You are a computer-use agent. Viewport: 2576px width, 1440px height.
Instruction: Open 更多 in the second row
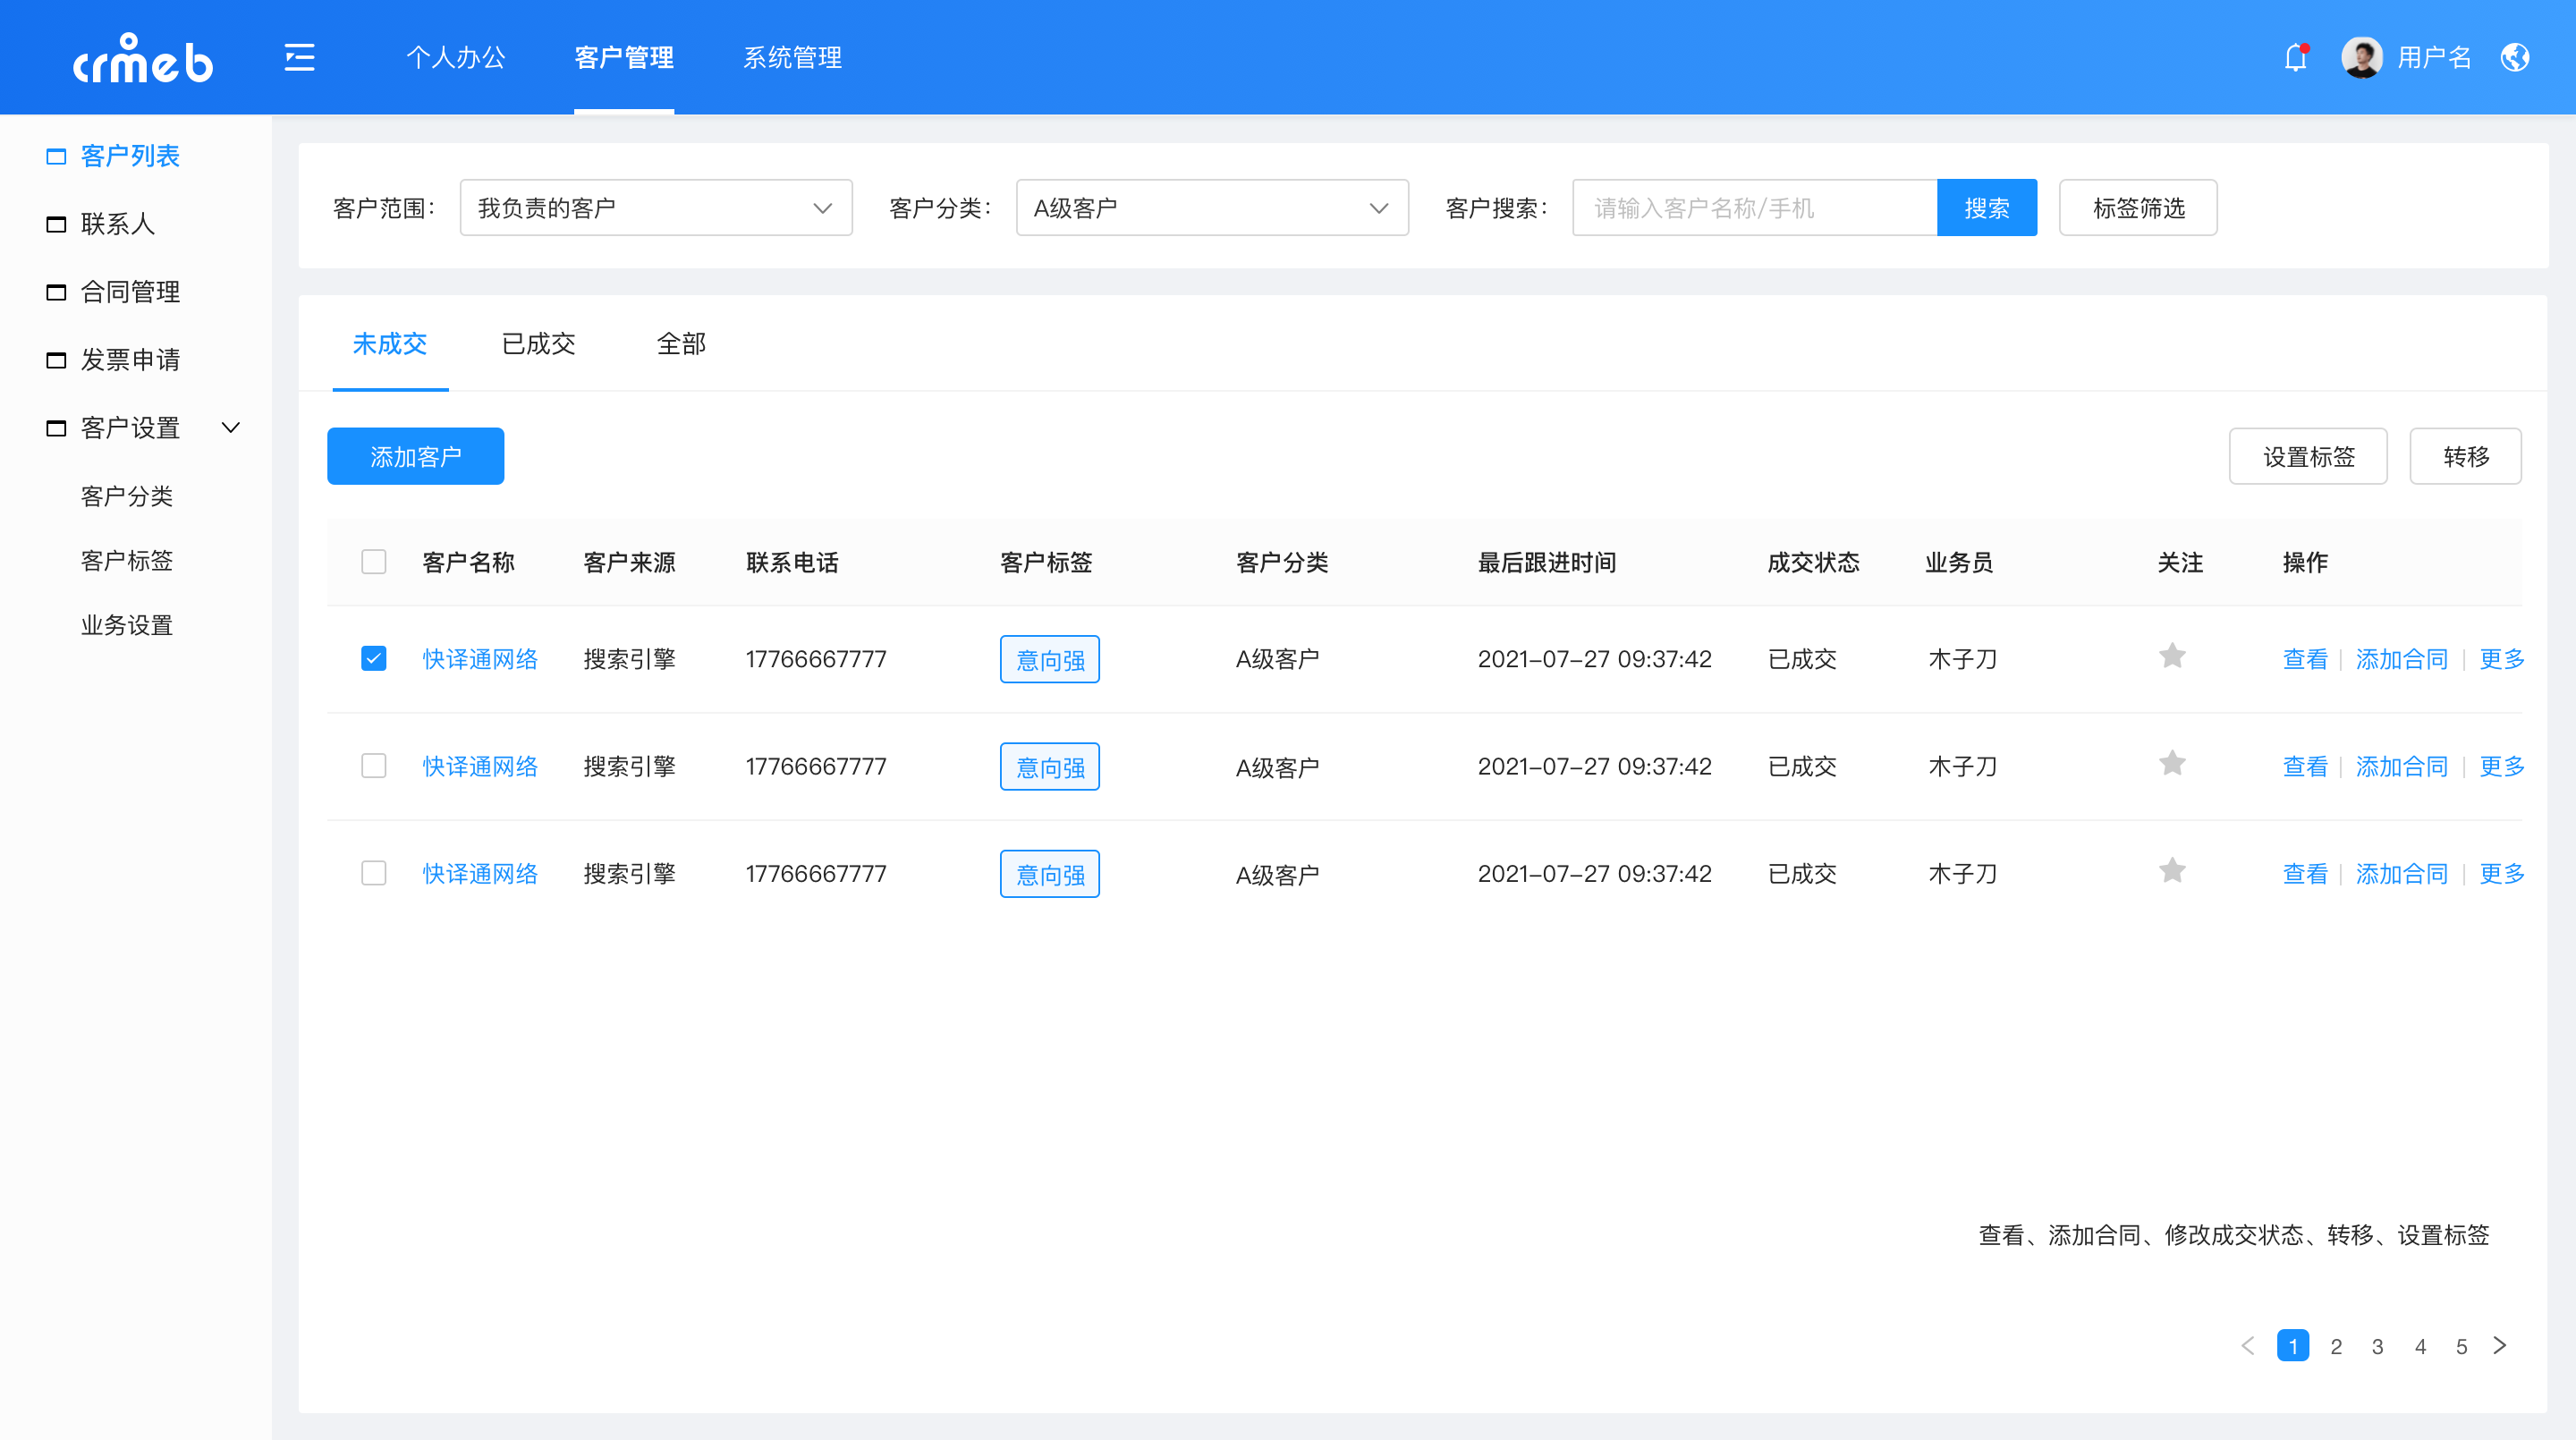(x=2502, y=766)
